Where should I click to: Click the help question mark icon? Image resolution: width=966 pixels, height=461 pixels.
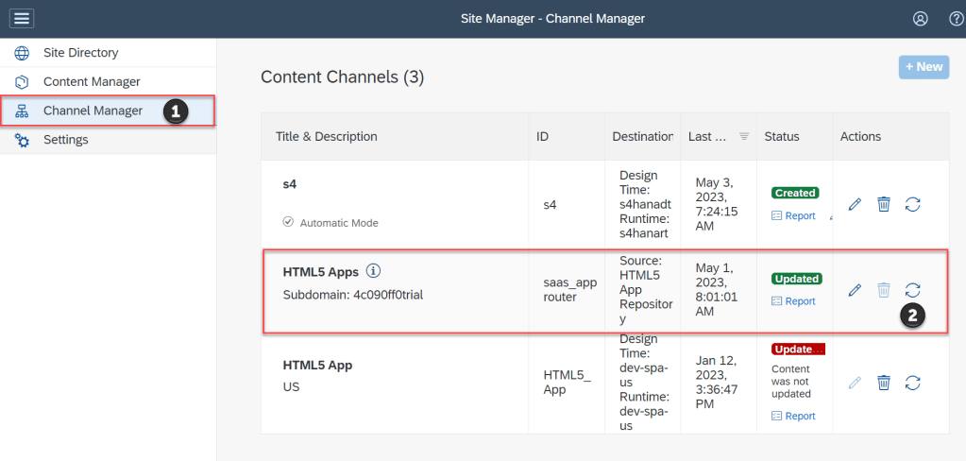tap(955, 19)
